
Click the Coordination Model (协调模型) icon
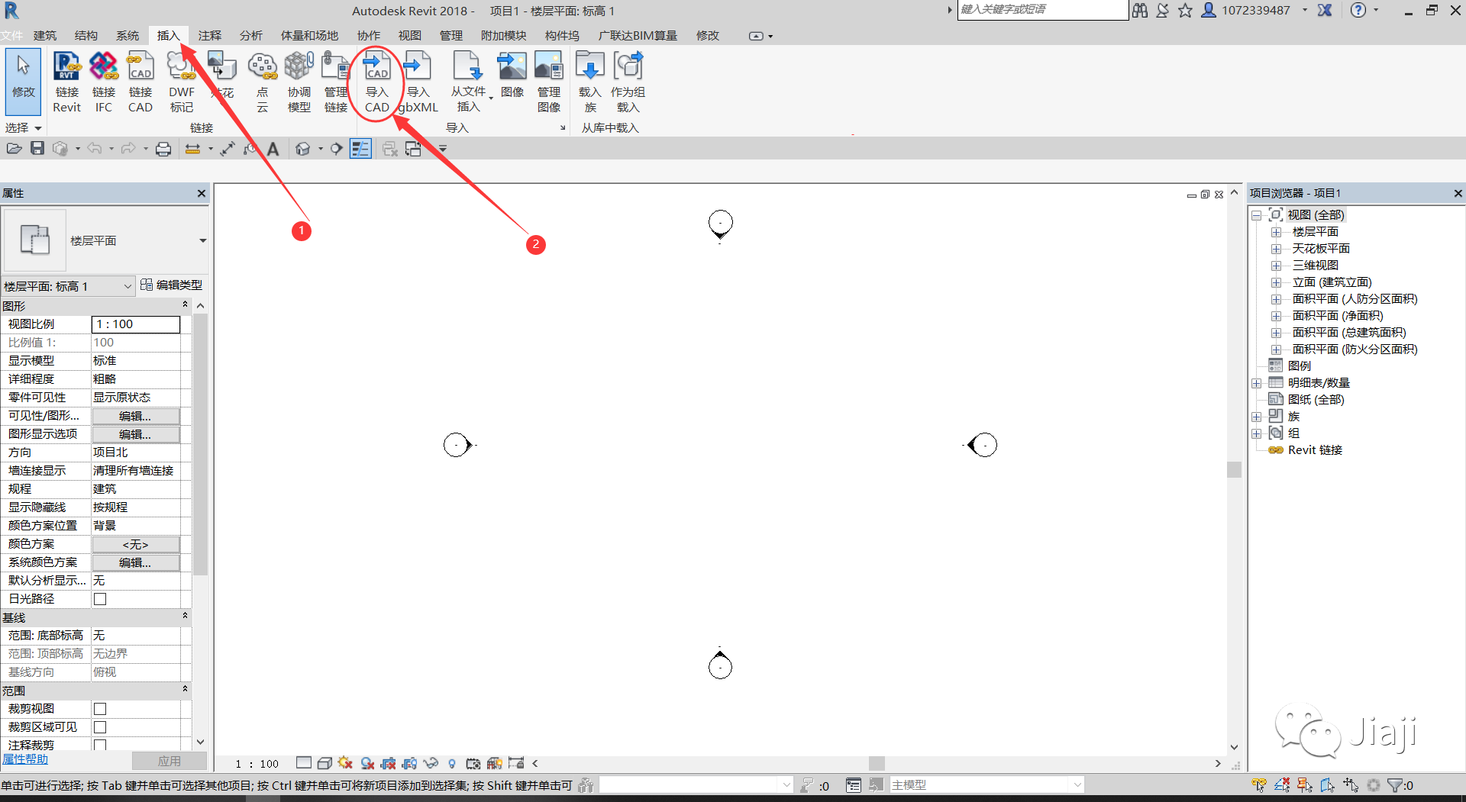tap(299, 82)
